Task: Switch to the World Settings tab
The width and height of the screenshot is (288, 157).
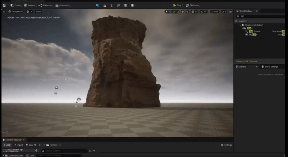Action: pyautogui.click(x=271, y=67)
